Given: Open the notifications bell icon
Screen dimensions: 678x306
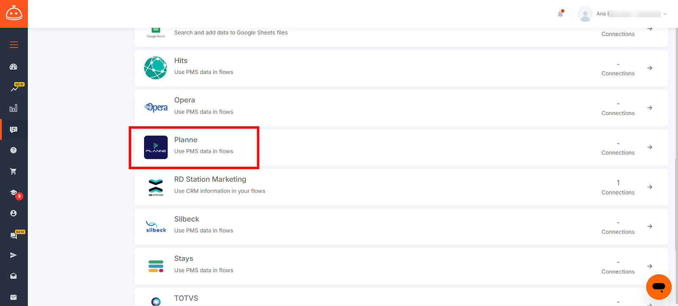Looking at the screenshot, I should [561, 14].
